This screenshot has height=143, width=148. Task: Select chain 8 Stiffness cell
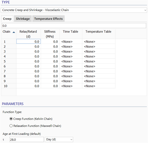pyautogui.click(x=50, y=76)
